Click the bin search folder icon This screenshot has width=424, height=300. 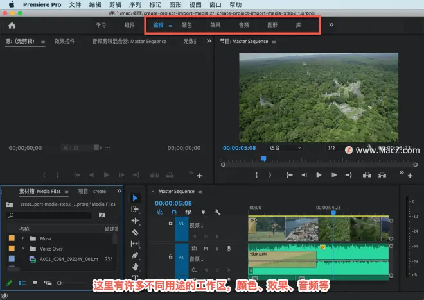[102, 215]
